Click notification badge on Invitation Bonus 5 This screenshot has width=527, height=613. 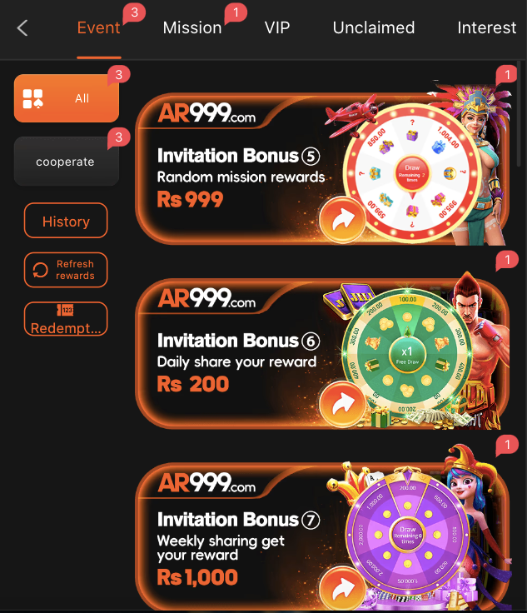coord(507,75)
